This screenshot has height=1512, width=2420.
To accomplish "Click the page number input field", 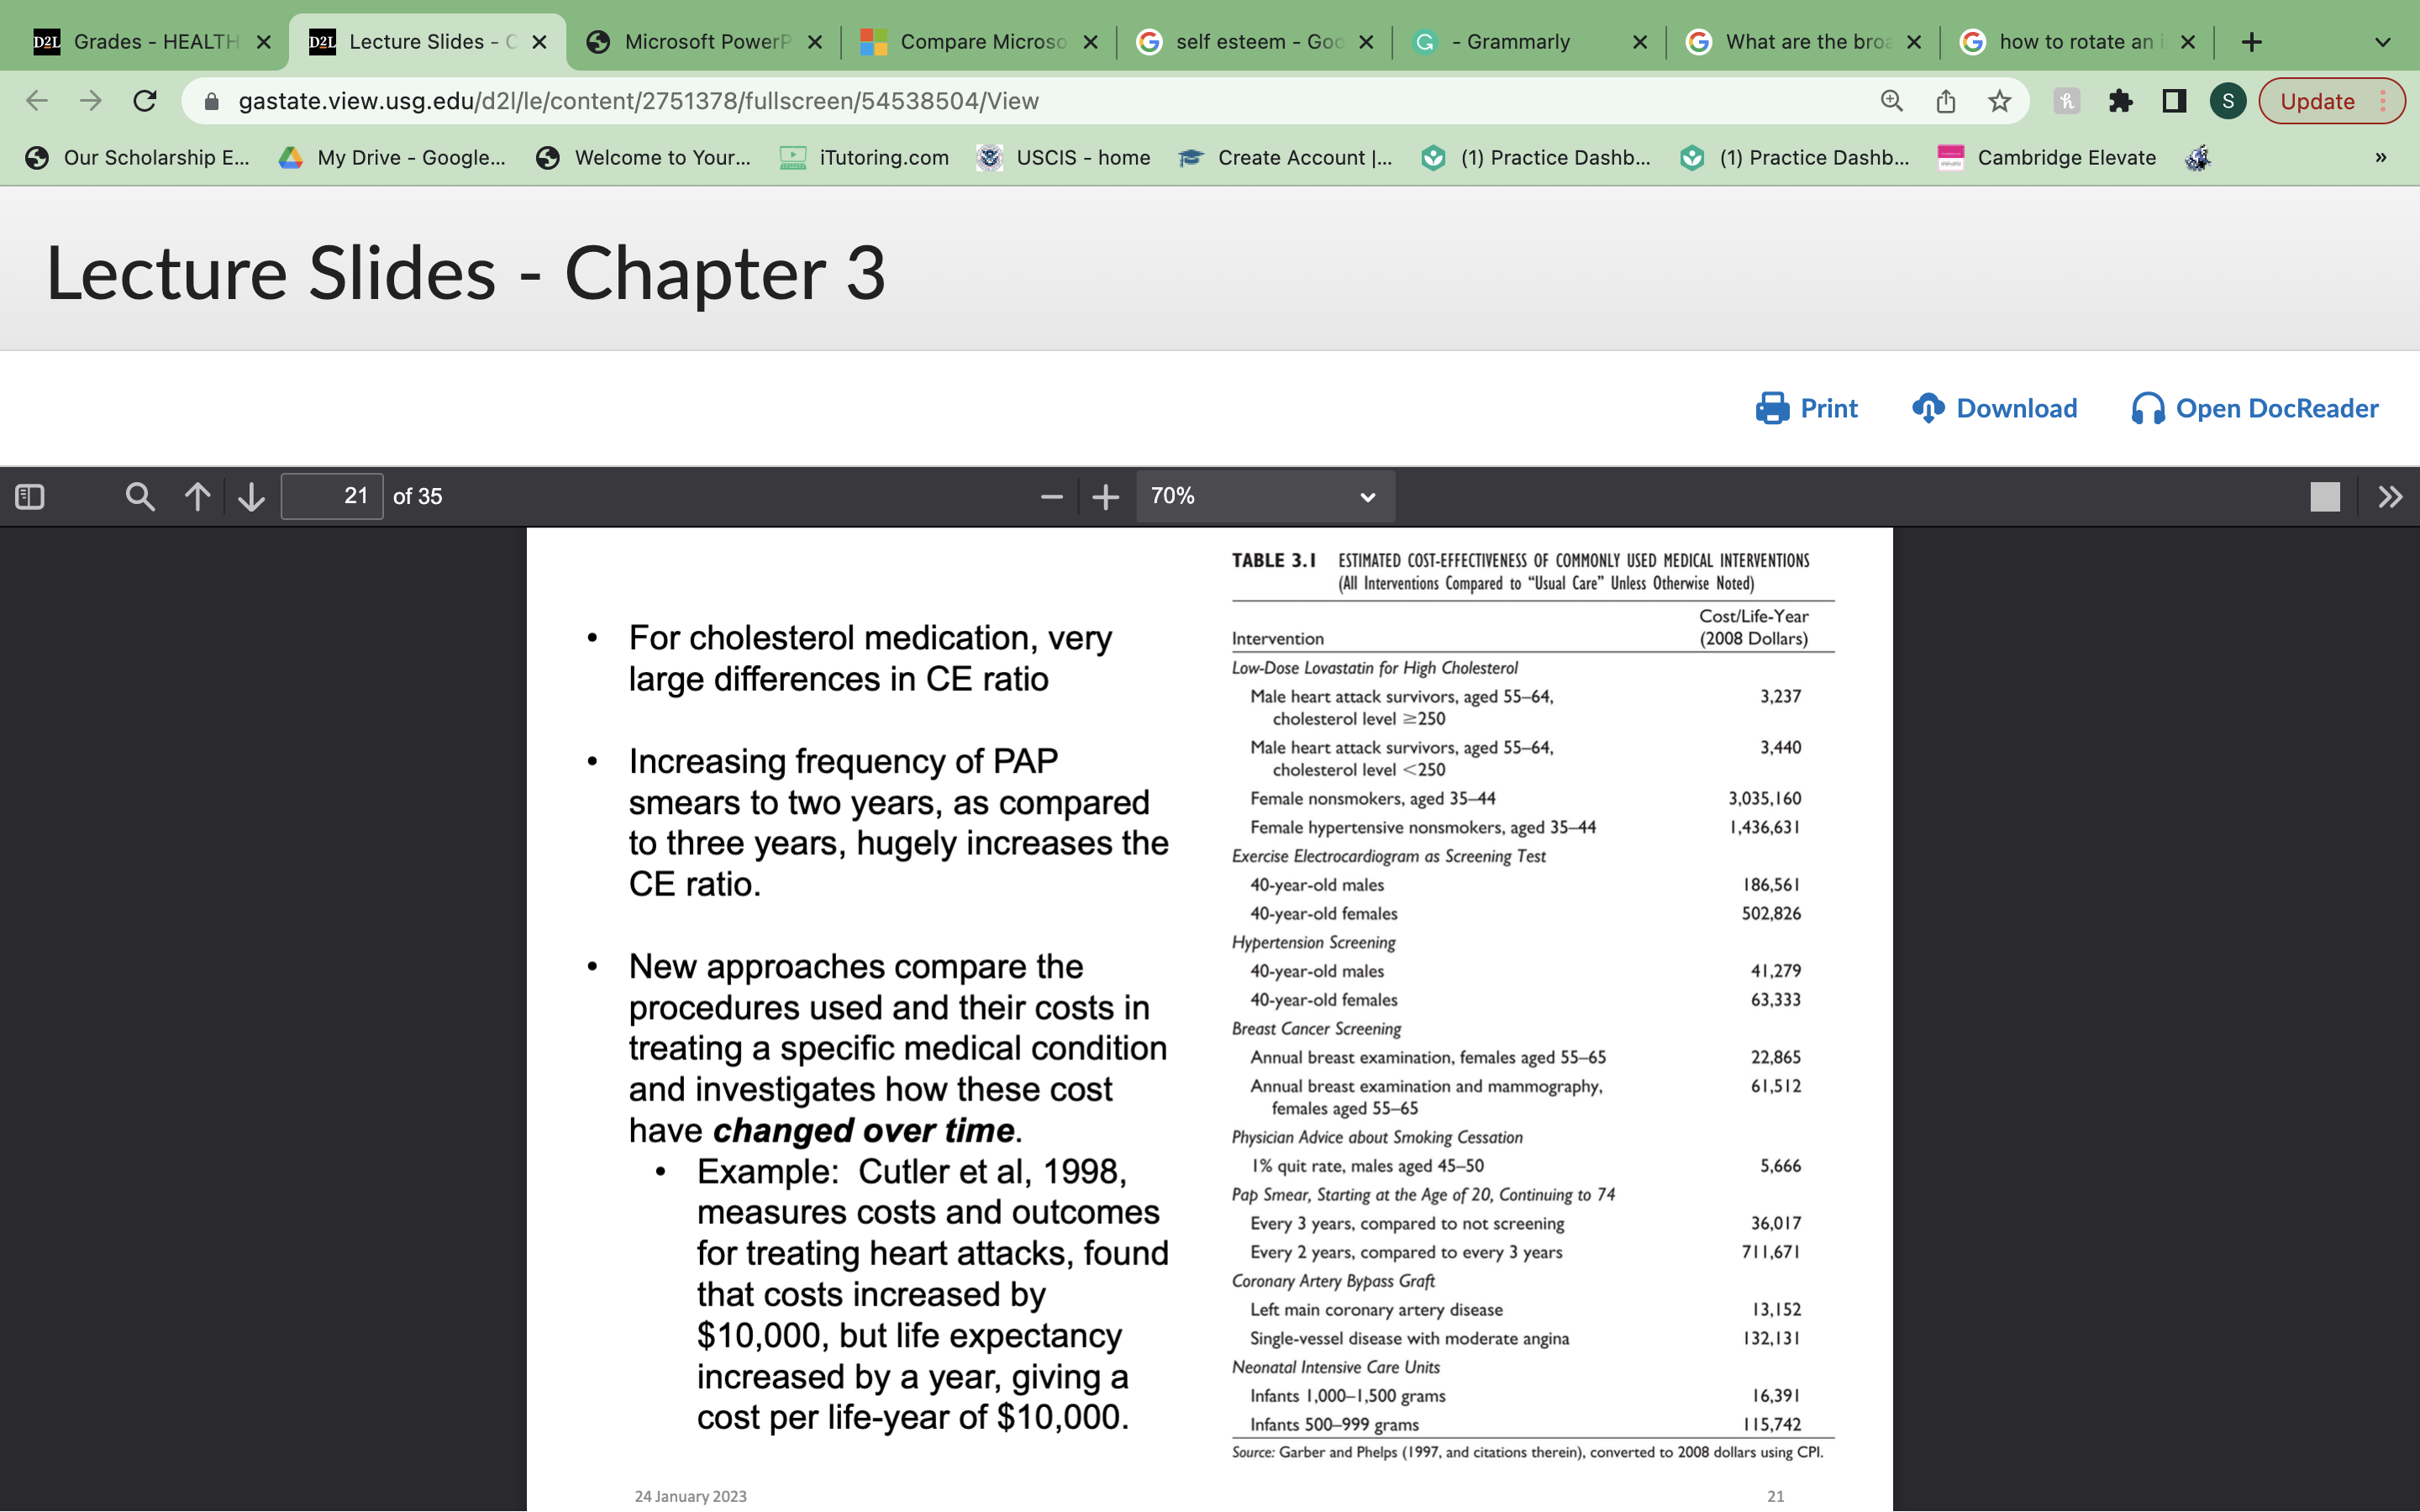I will click(x=331, y=496).
